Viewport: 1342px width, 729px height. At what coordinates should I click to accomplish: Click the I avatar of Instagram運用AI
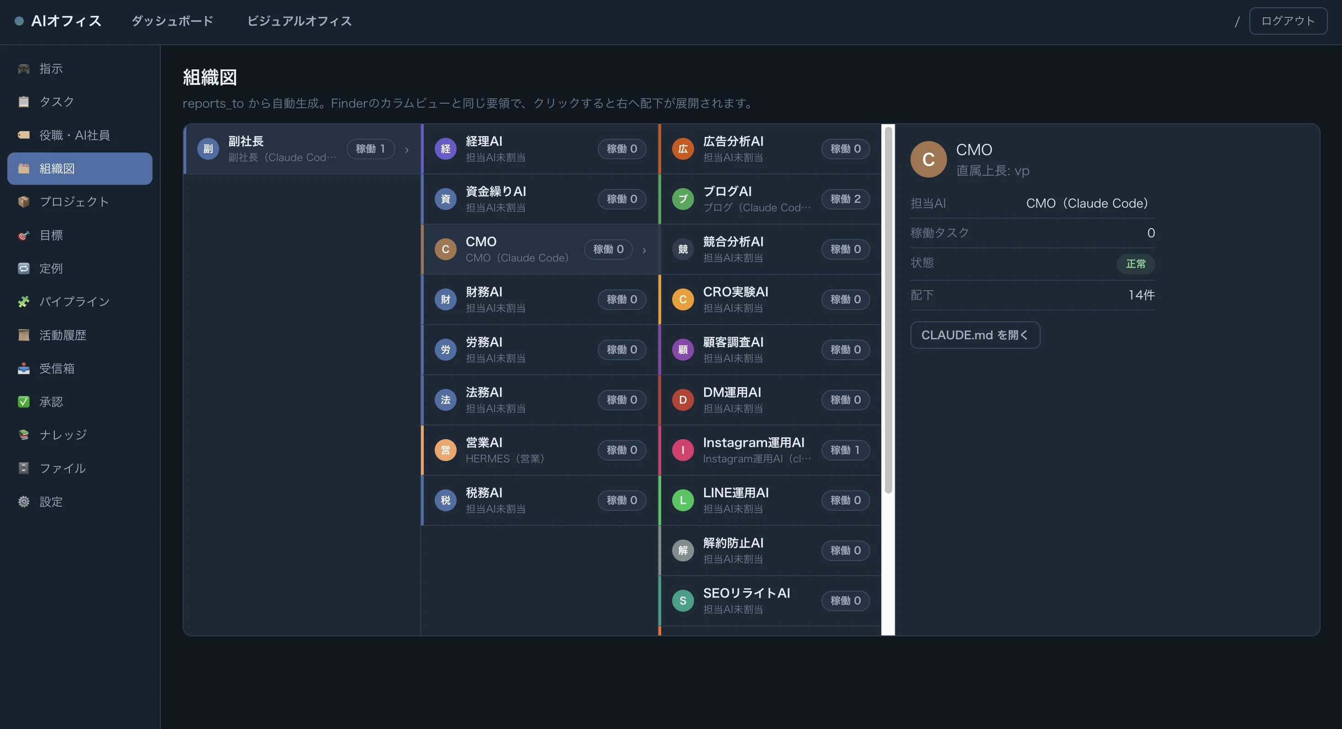683,450
